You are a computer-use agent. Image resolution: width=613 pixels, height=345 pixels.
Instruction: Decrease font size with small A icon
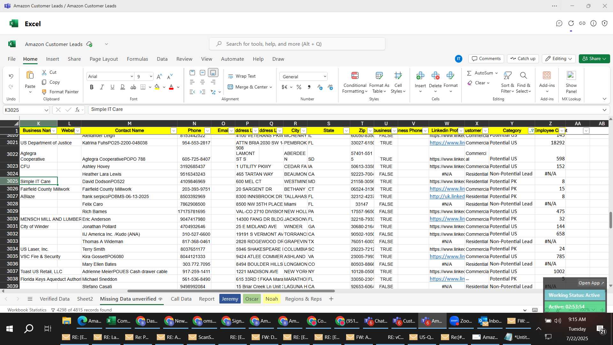coord(170,76)
